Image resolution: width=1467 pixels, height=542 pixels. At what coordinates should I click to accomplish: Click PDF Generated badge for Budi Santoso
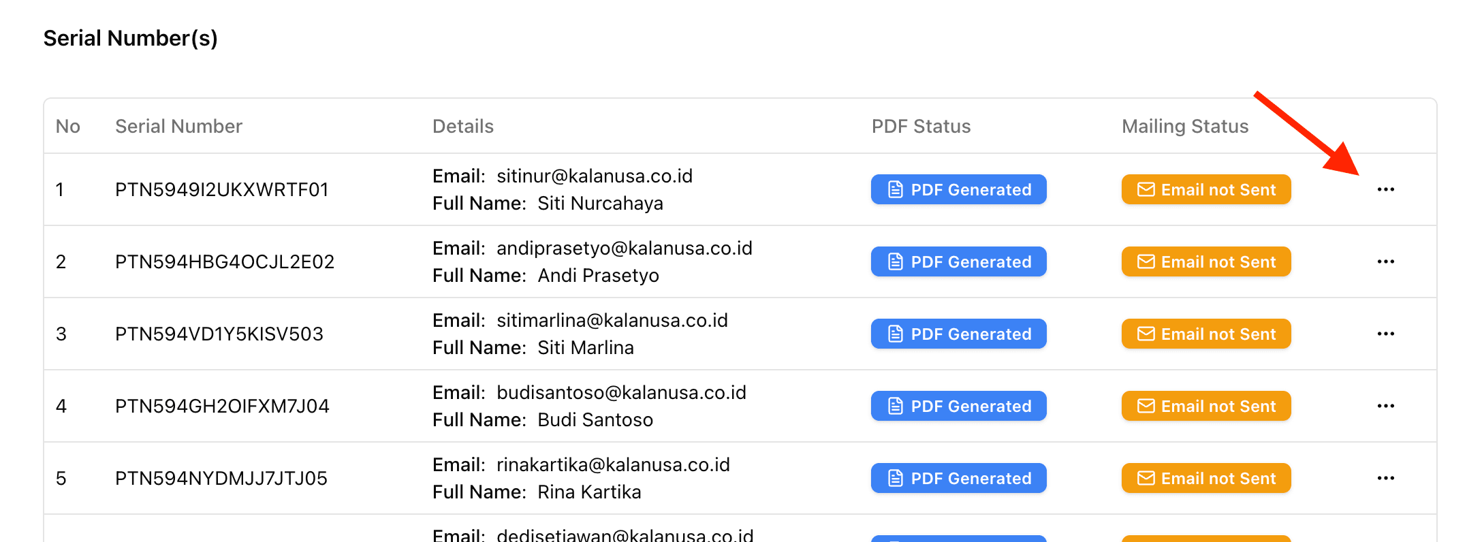958,406
